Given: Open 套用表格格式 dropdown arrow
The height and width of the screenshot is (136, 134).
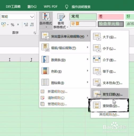Looking at the screenshot, I should (x=67, y=27).
